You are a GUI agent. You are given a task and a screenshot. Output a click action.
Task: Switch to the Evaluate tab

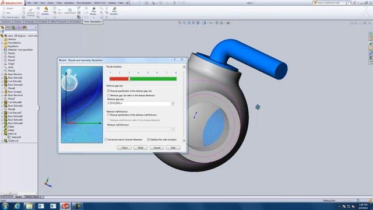click(30, 22)
